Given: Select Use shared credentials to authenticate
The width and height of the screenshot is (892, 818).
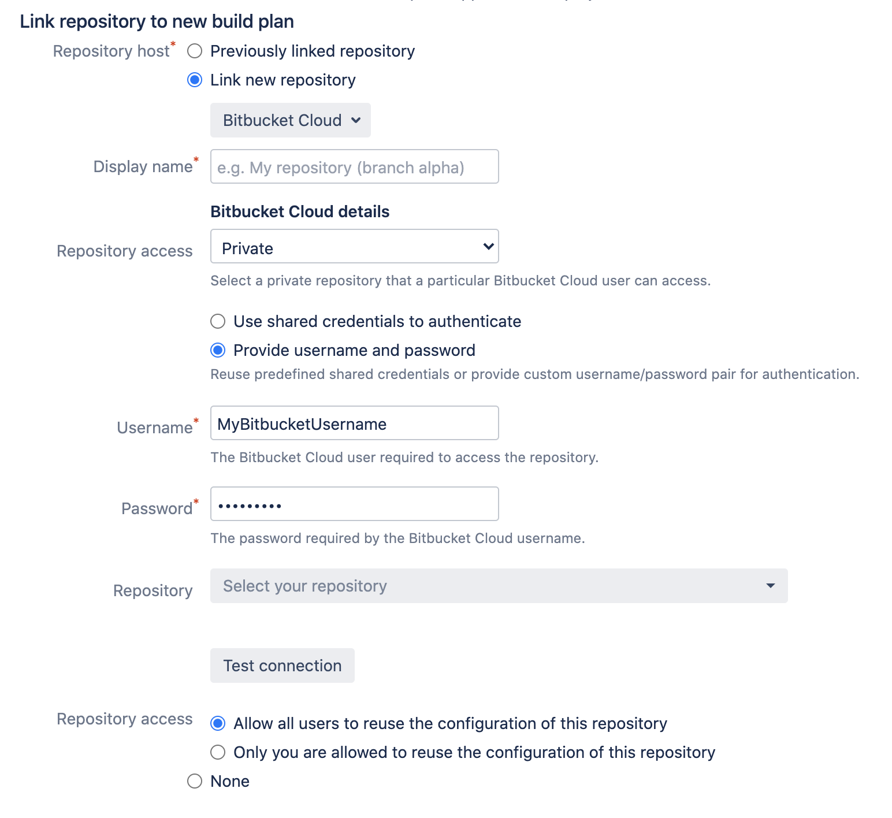Looking at the screenshot, I should [x=218, y=321].
